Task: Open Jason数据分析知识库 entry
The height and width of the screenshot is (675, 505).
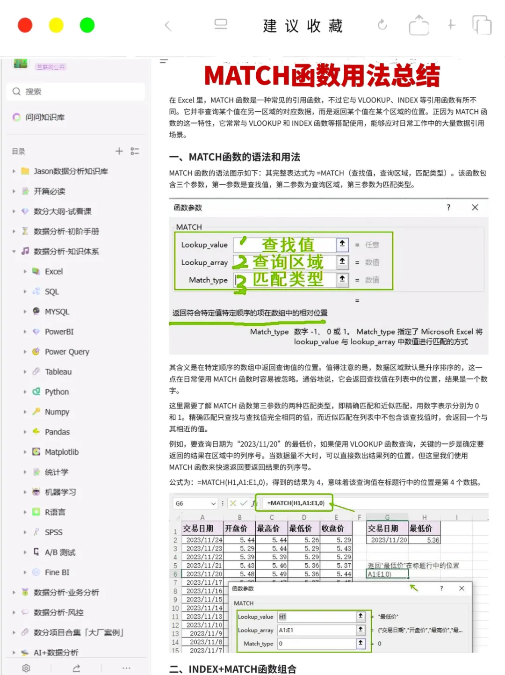Action: click(x=71, y=171)
